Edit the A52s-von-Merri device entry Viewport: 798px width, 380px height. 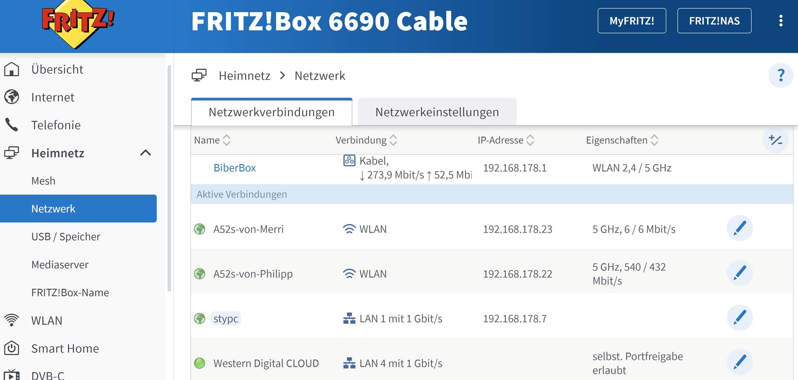tap(740, 229)
